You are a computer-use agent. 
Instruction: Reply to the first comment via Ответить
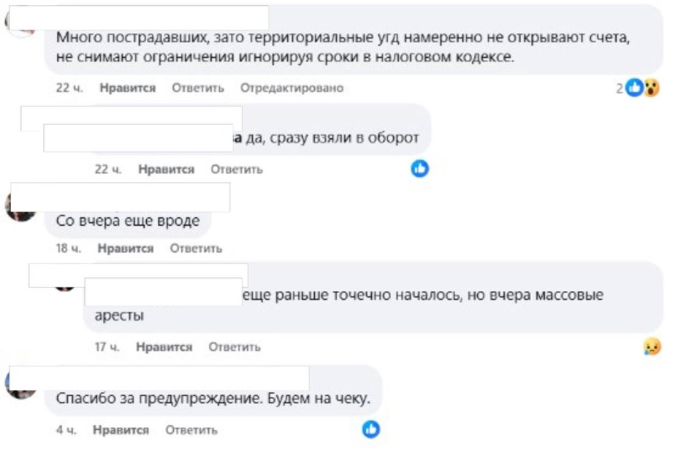pyautogui.click(x=198, y=88)
